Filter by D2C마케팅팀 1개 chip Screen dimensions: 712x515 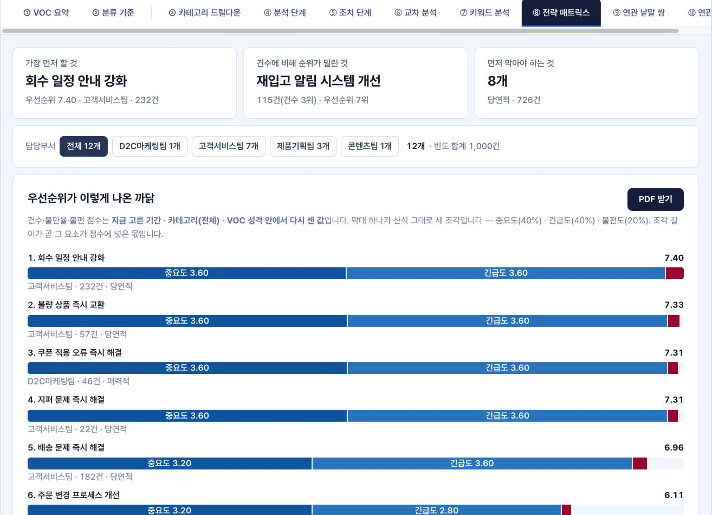pos(150,146)
